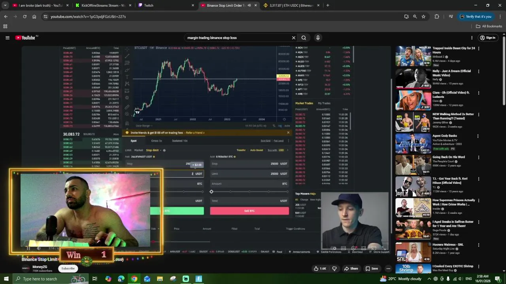Open more actions beside Save button

tap(388, 269)
